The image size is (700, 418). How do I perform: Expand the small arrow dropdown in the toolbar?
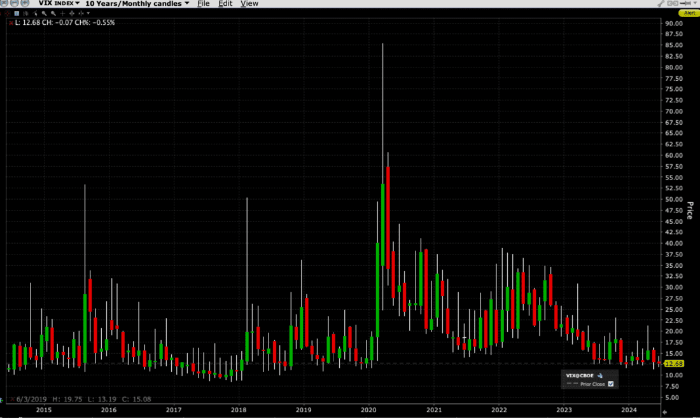[x=88, y=13]
